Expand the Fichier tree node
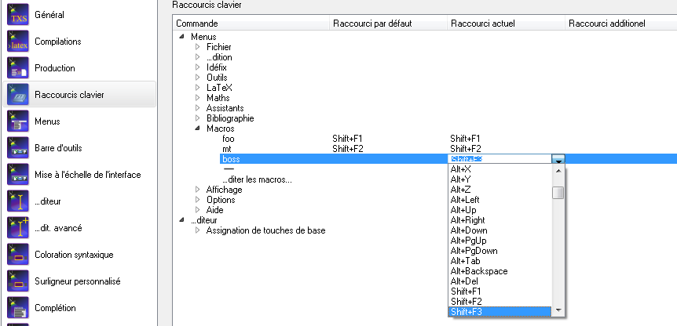The image size is (677, 326). tap(198, 47)
